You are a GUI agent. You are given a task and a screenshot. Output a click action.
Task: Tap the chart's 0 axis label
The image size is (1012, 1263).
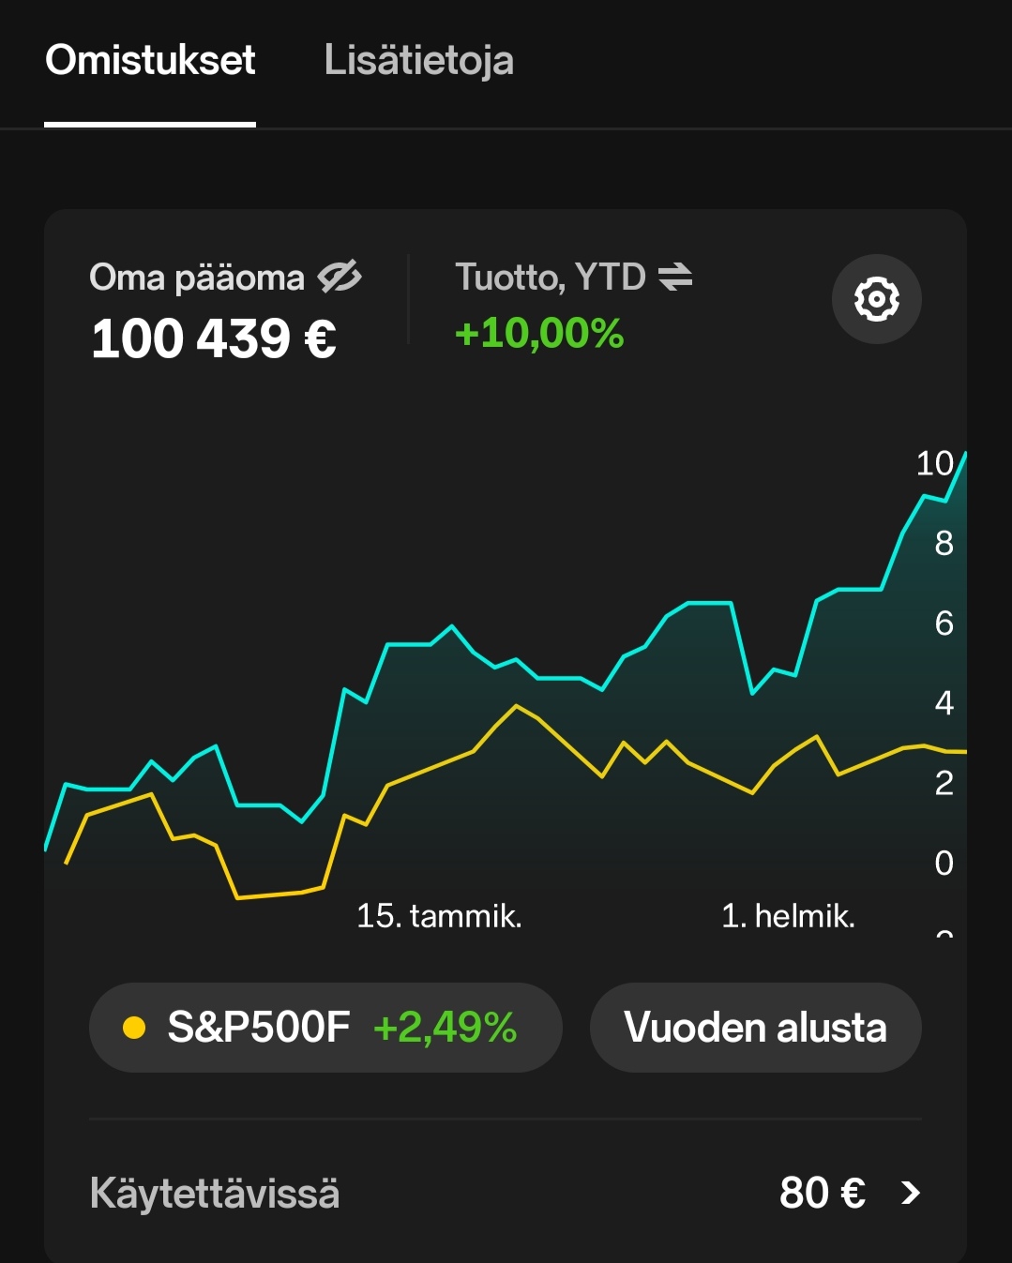click(x=944, y=863)
